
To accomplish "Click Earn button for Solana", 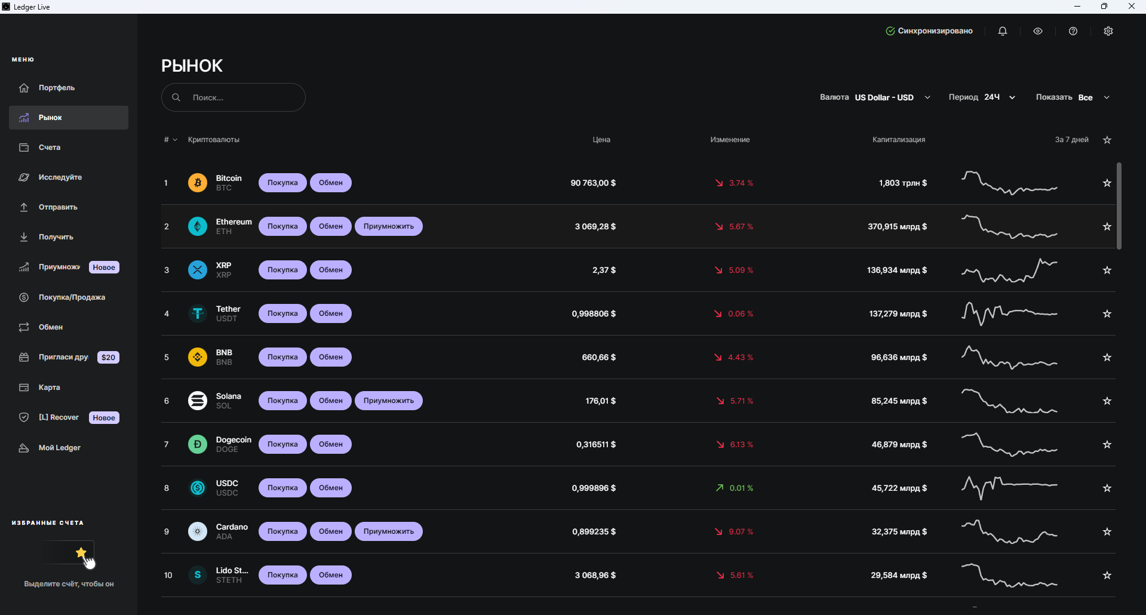I will pos(389,401).
